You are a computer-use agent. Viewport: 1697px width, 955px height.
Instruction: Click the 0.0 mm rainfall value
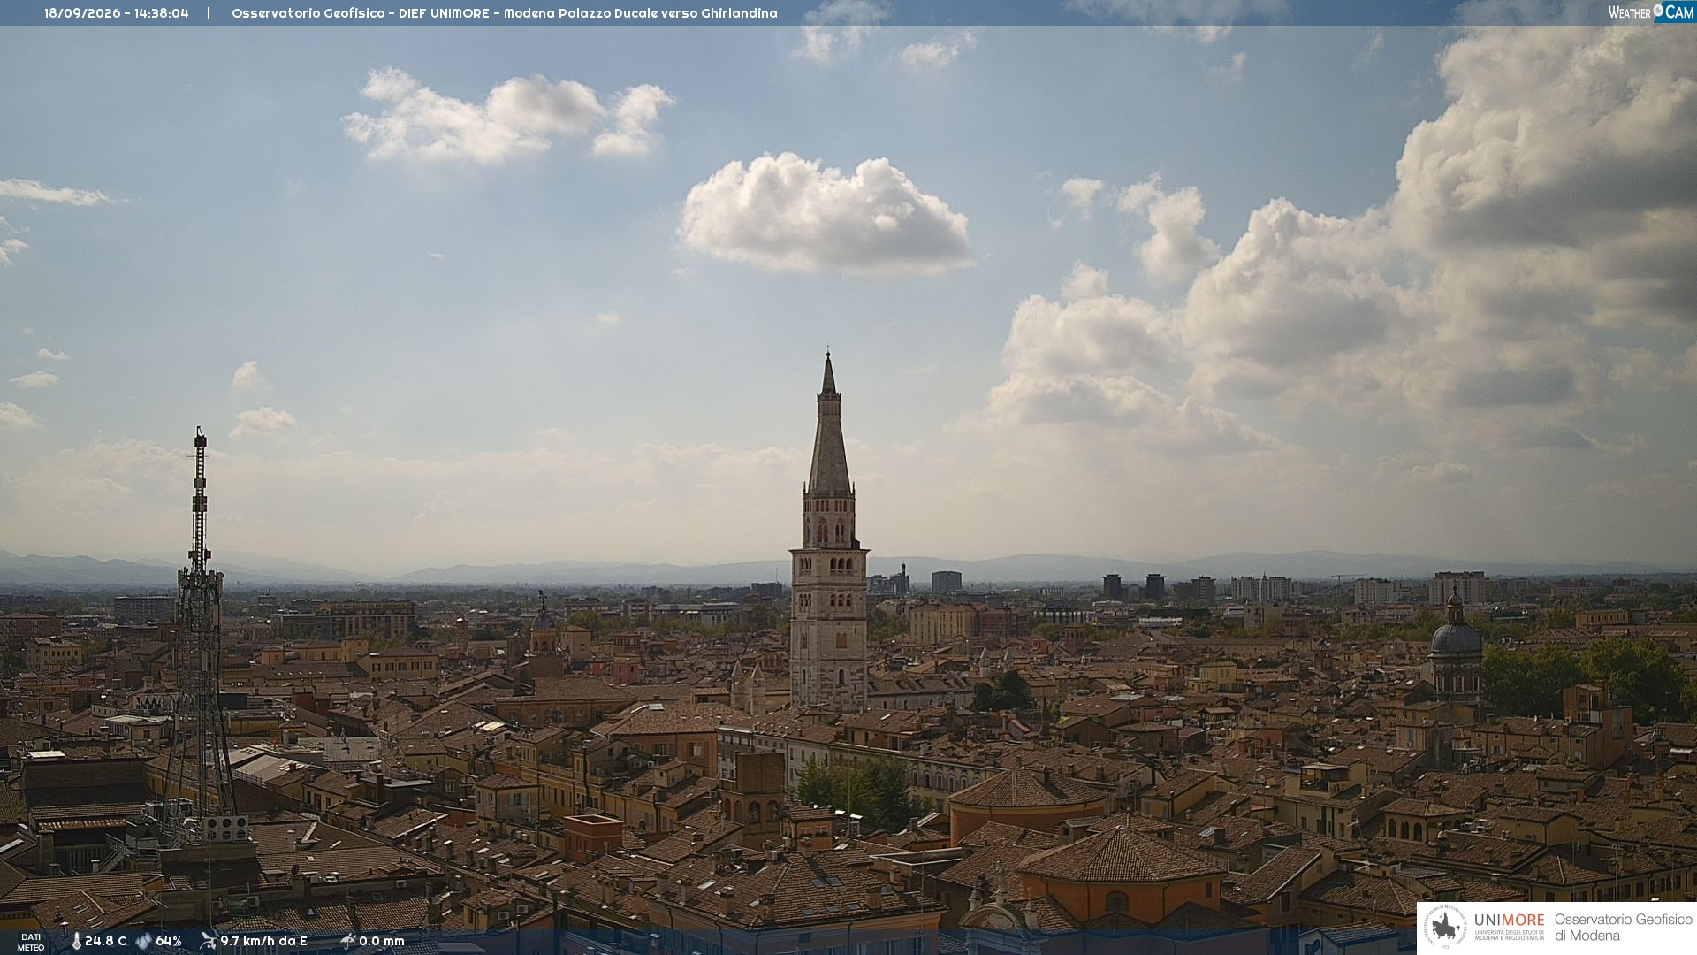381,941
